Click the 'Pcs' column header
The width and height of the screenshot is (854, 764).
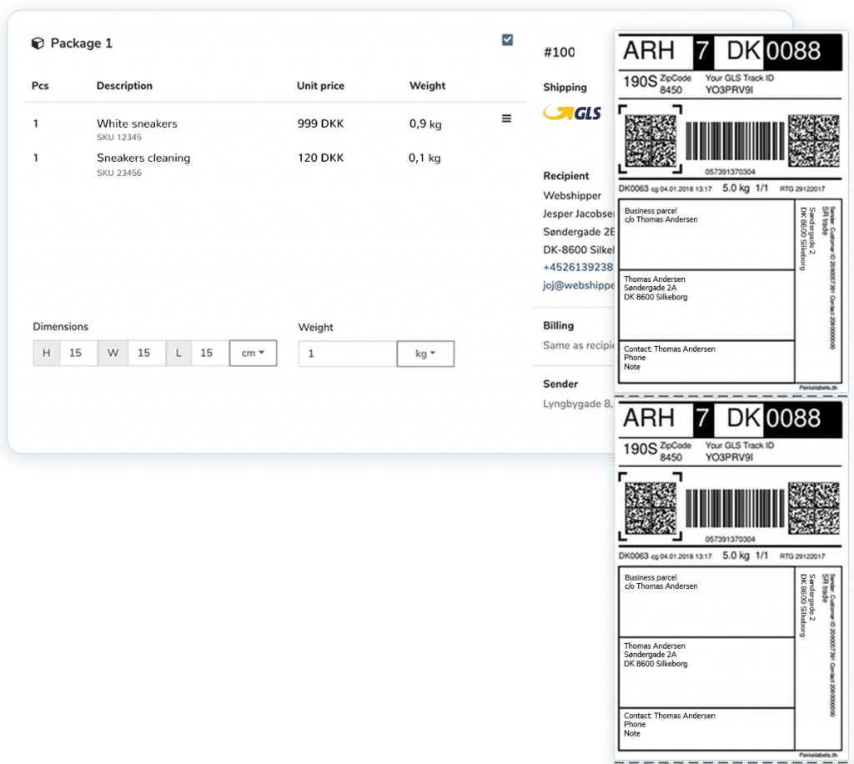(40, 86)
